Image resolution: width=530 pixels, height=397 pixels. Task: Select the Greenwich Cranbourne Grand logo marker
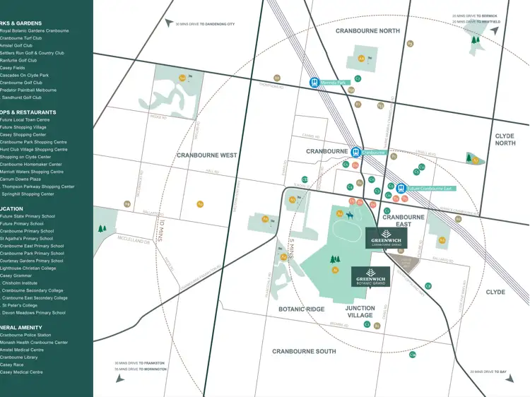point(386,238)
